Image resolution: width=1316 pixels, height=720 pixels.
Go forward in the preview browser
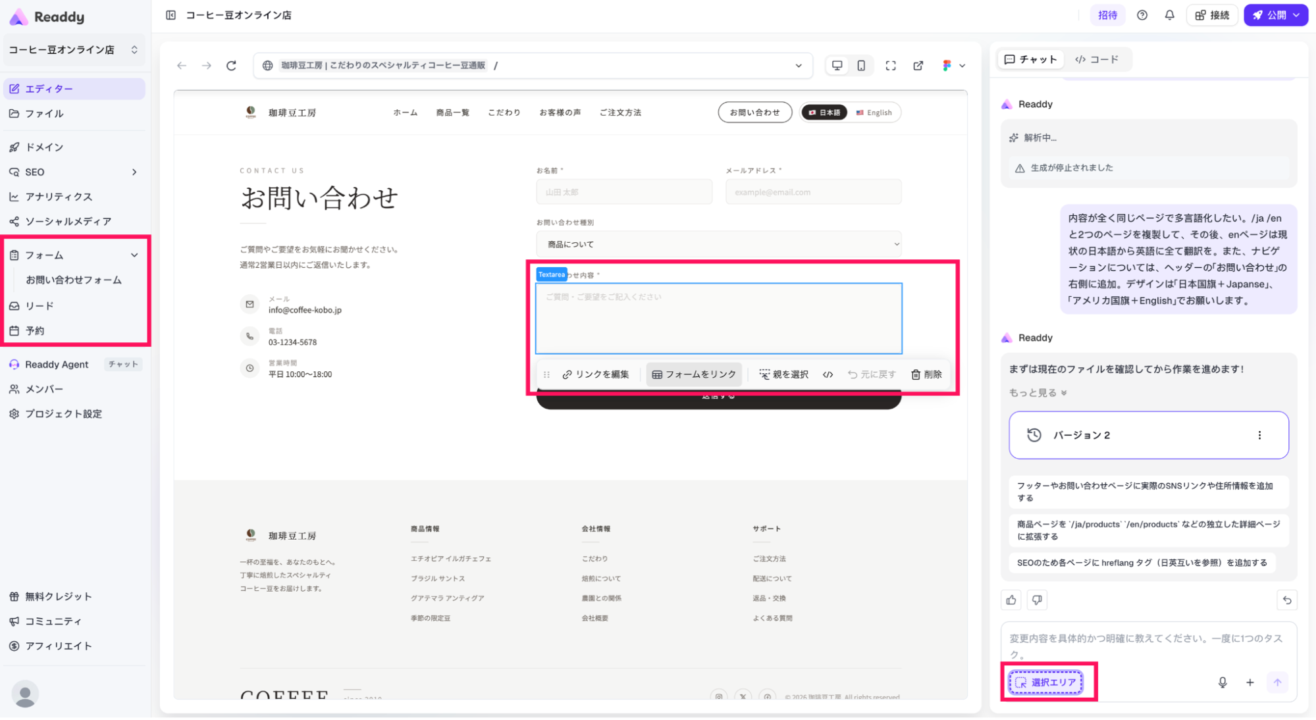click(x=207, y=65)
